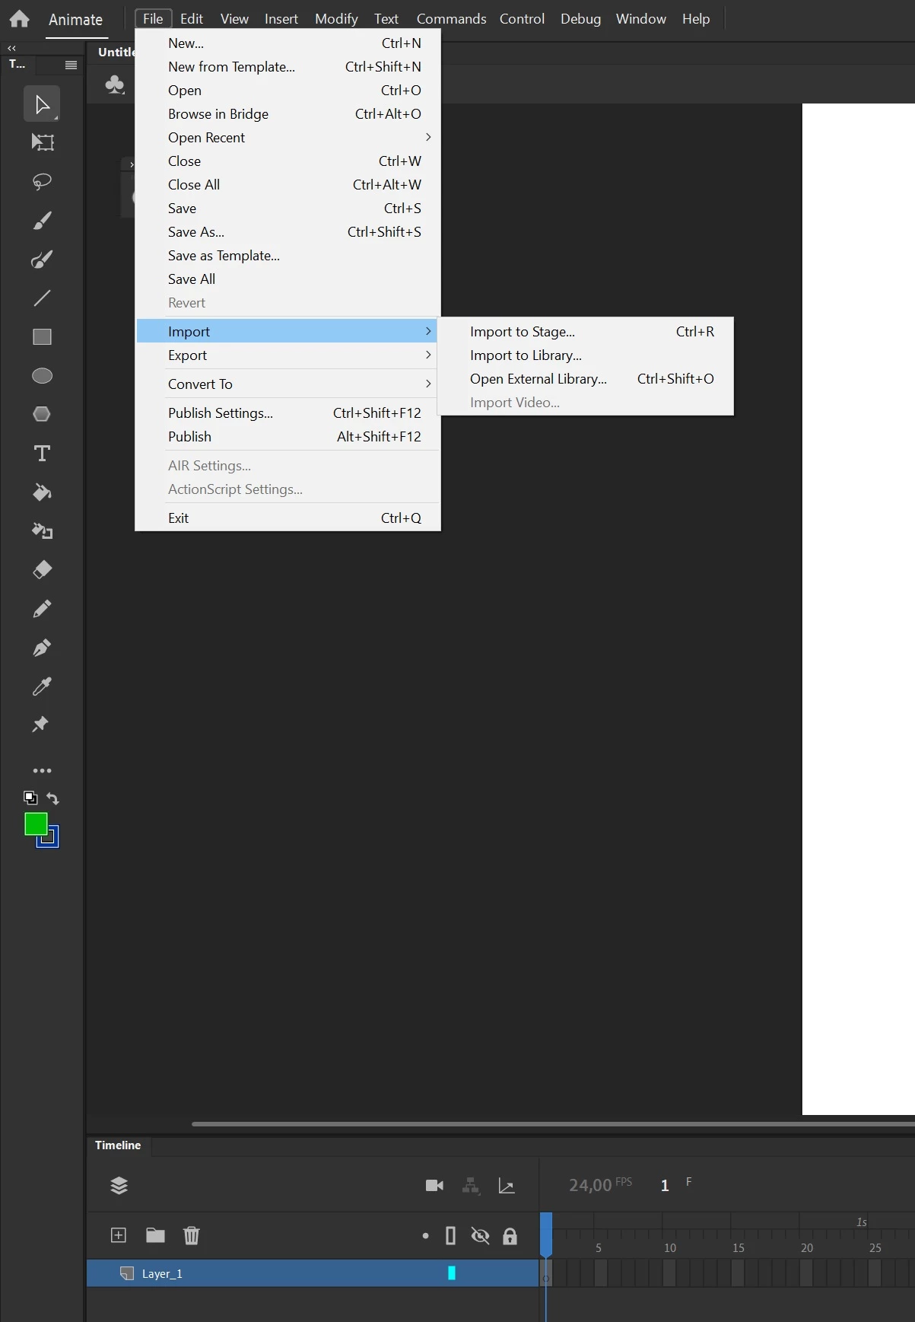Open the layer depth graph icon
The width and height of the screenshot is (915, 1322).
click(507, 1186)
